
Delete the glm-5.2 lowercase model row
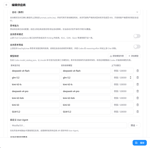138,78
